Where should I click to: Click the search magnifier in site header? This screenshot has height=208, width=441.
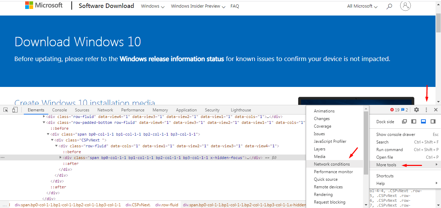389,6
